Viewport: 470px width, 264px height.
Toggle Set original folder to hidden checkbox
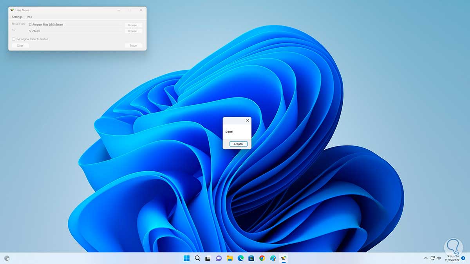tap(14, 39)
